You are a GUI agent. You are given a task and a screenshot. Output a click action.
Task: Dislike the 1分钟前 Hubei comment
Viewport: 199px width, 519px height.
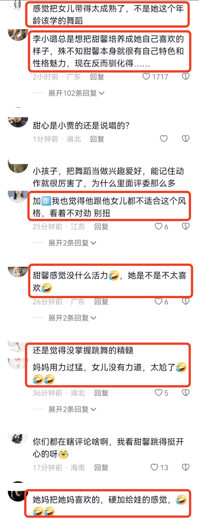(185, 139)
